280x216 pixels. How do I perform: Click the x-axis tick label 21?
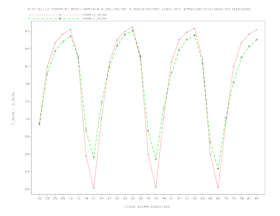pos(94,198)
